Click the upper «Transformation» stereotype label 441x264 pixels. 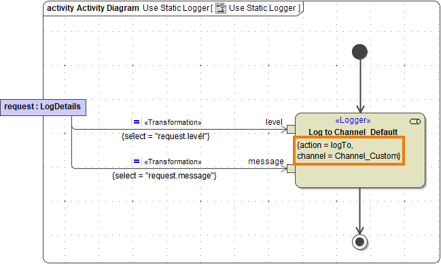click(x=173, y=122)
